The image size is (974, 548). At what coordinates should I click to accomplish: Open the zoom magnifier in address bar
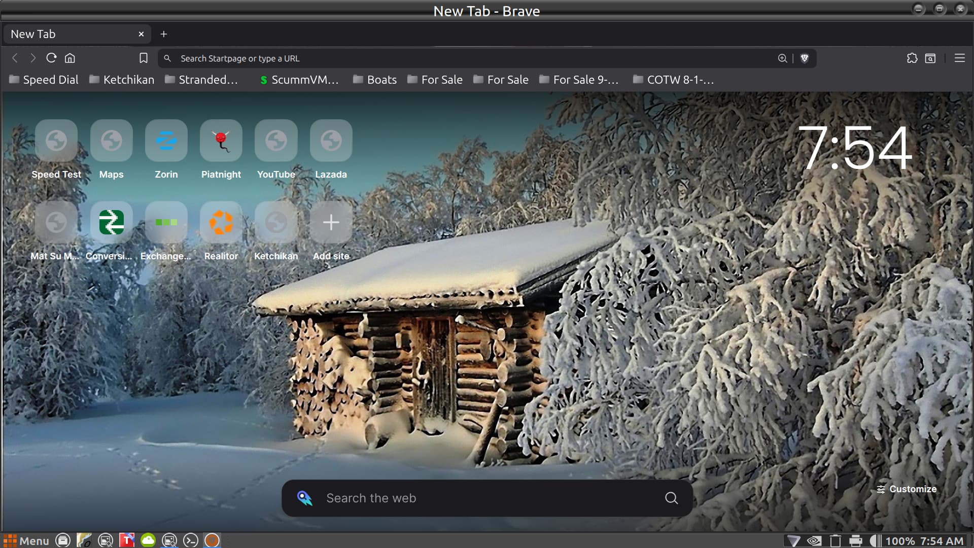782,58
